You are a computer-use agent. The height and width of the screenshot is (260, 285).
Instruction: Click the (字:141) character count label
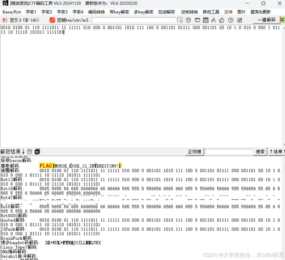click(31, 20)
